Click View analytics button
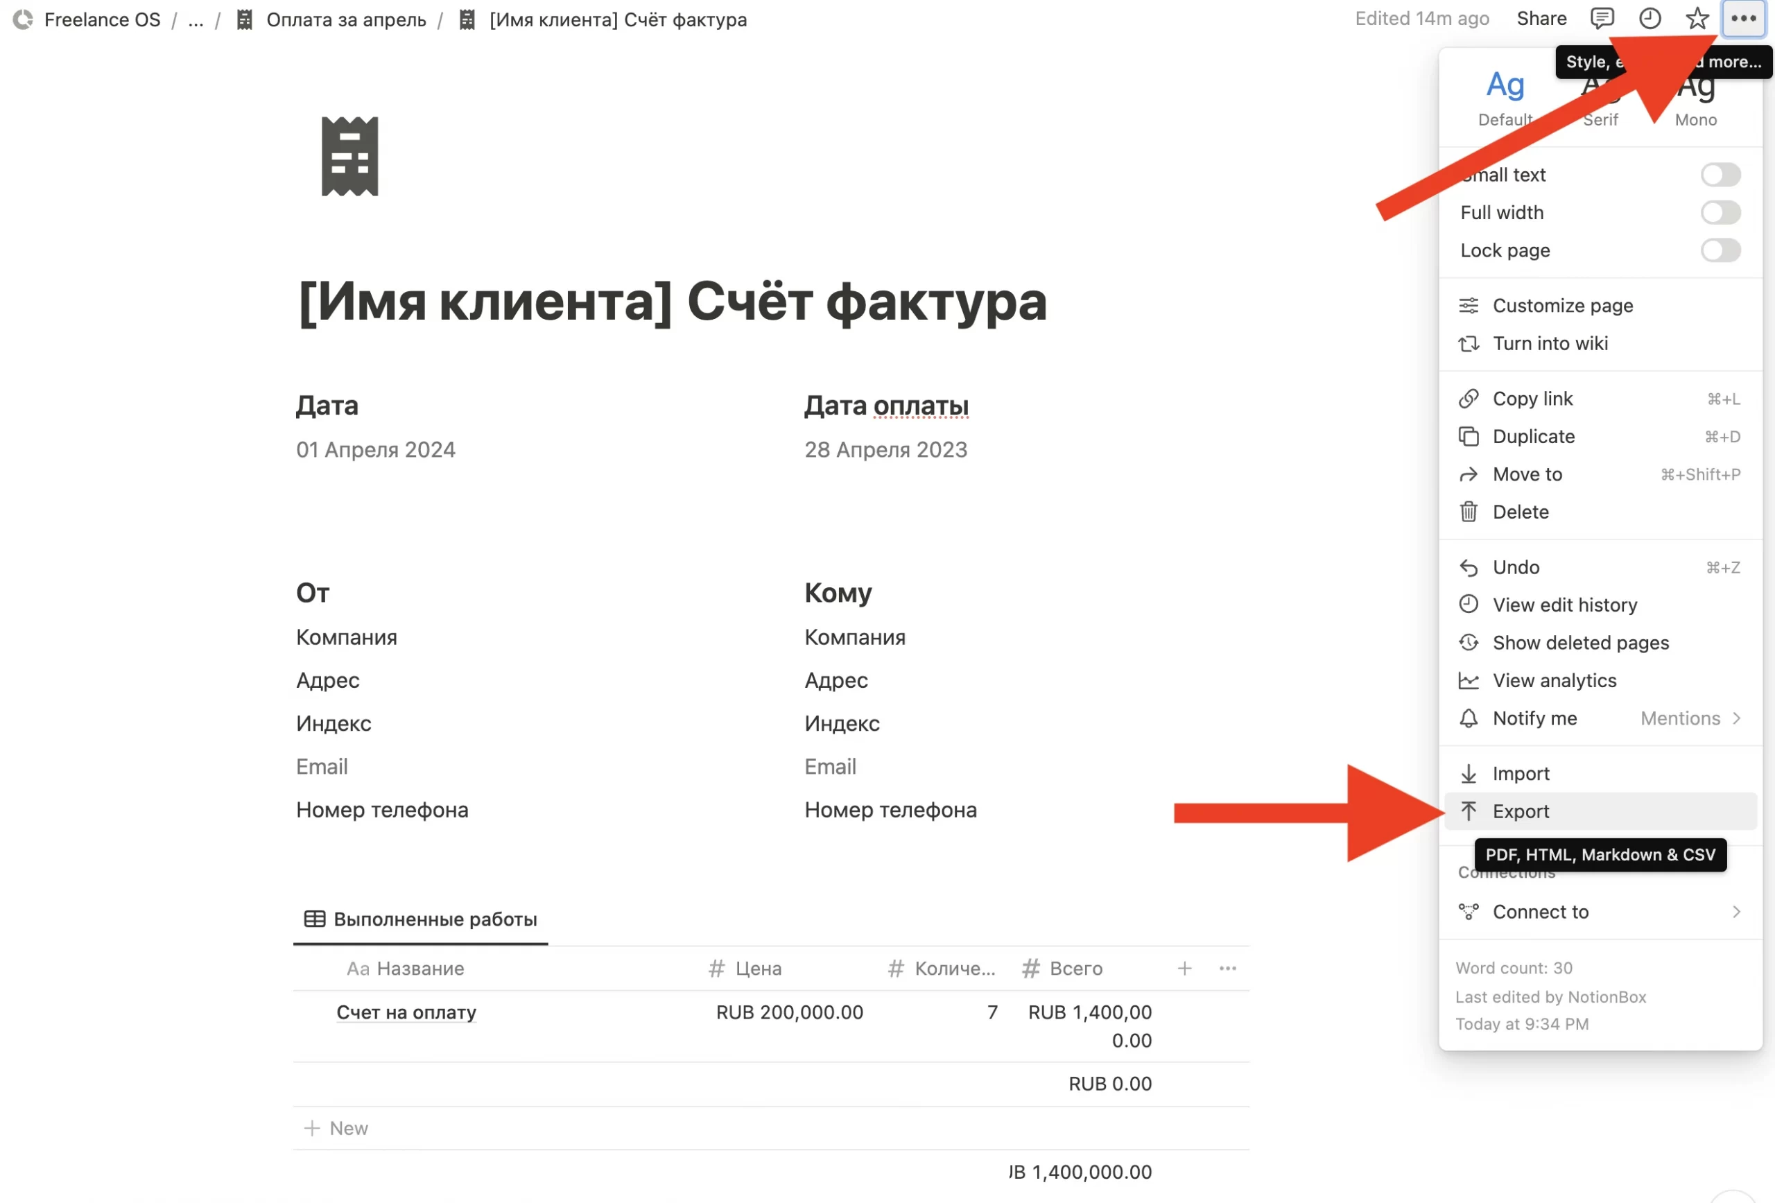Viewport: 1775px width, 1203px height. point(1555,680)
